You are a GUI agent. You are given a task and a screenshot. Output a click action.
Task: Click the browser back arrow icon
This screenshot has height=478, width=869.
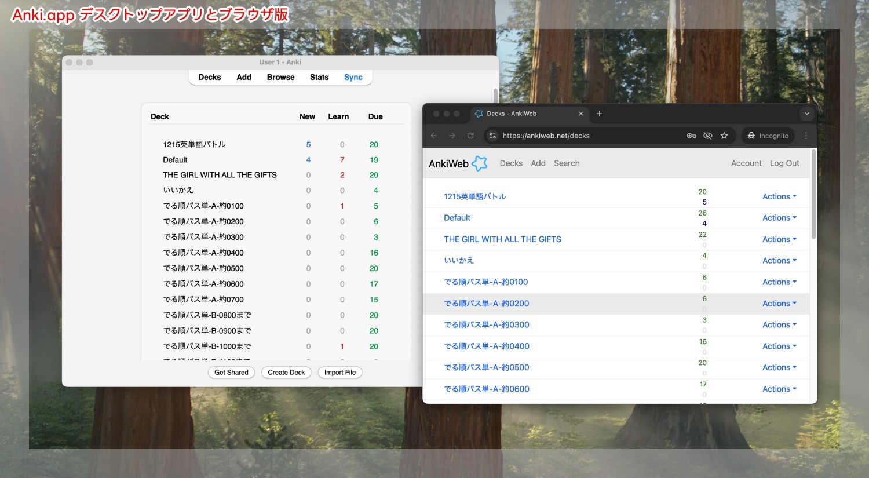pos(434,136)
